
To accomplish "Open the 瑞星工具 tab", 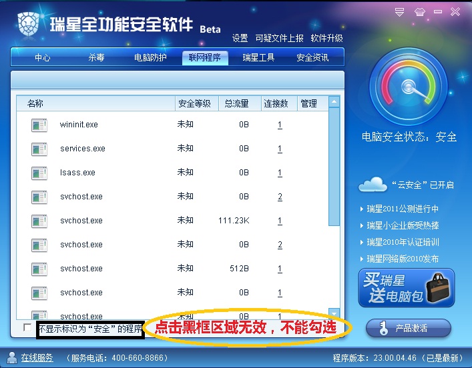I will click(258, 57).
